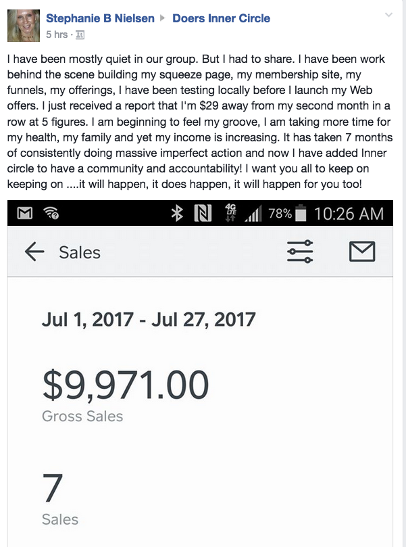This screenshot has width=406, height=547.
Task: Expand the post options chevron
Action: 388,15
